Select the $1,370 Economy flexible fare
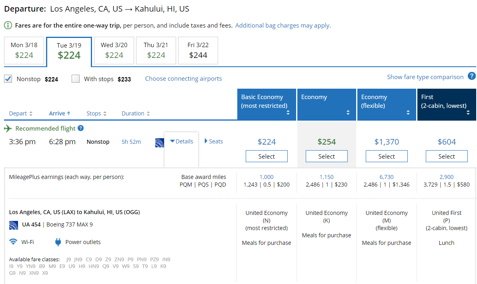 coord(387,156)
